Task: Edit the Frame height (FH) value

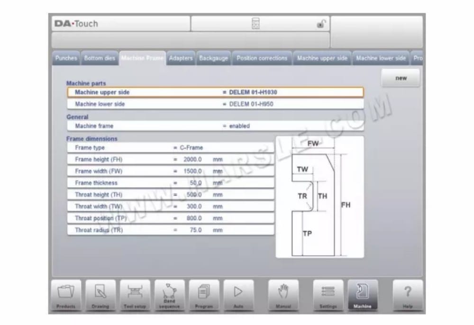Action: point(171,160)
